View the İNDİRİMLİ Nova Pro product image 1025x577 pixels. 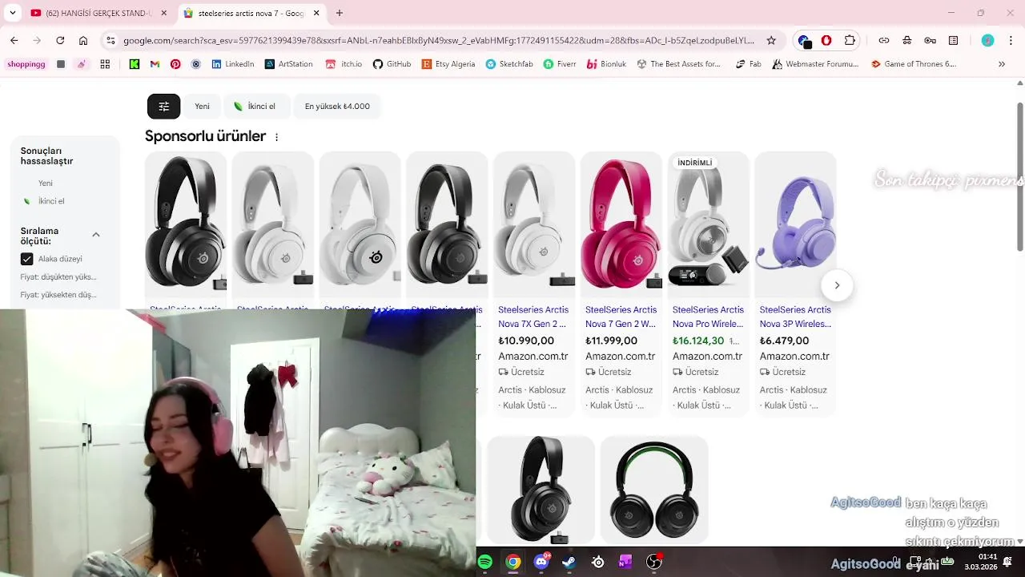coord(708,224)
